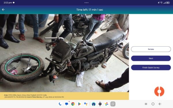The height and width of the screenshot is (108, 173).
Task: Tap the home circle navigation button
Action: click(x=153, y=104)
